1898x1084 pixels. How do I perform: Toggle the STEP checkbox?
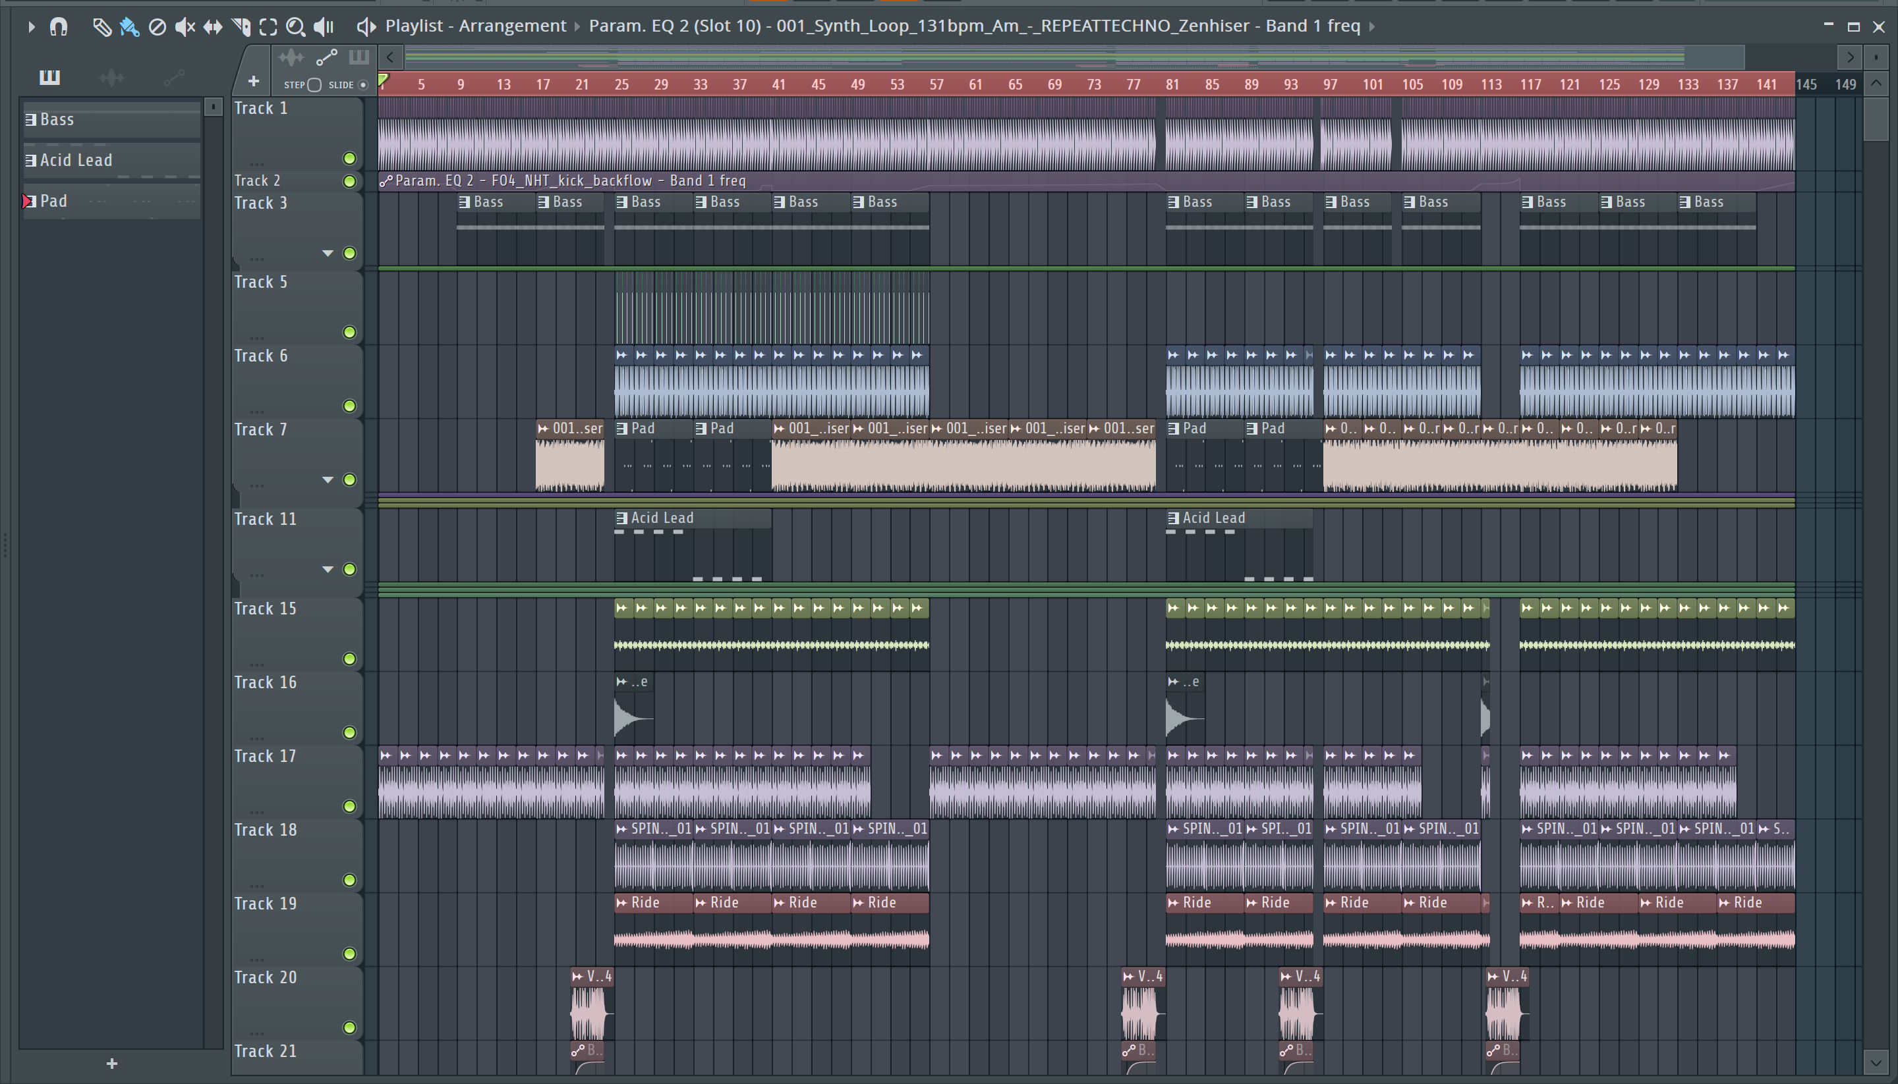pyautogui.click(x=314, y=85)
